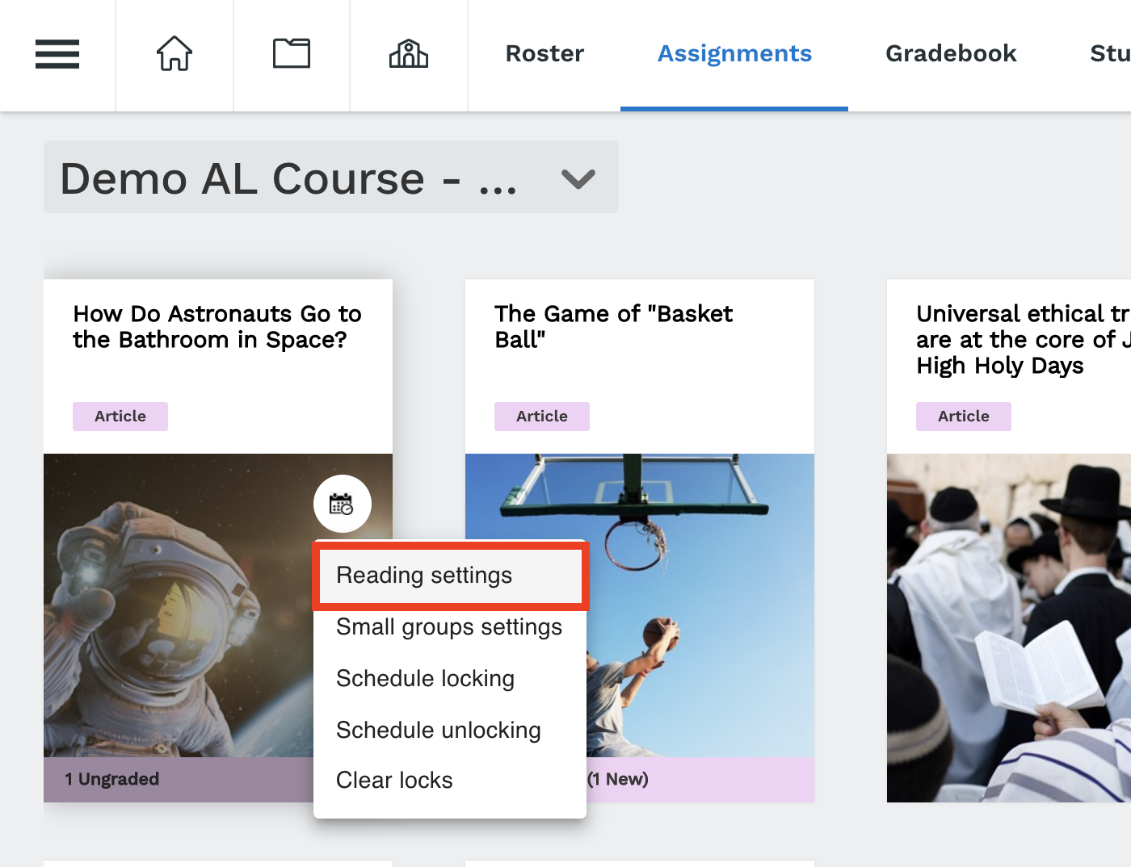Open the folder icon in top bar

click(x=292, y=53)
